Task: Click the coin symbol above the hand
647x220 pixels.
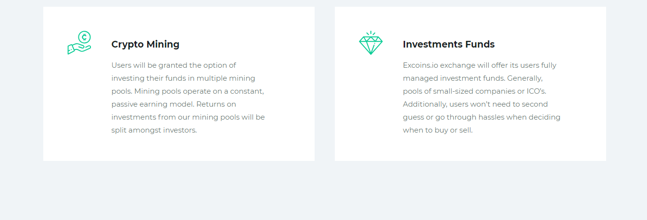Action: click(85, 37)
